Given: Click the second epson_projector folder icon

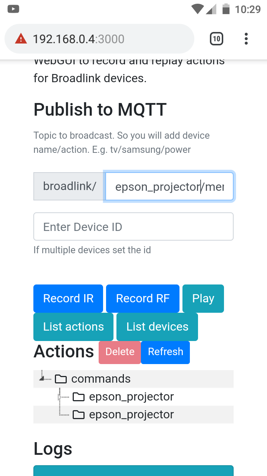Looking at the screenshot, I should tap(79, 415).
